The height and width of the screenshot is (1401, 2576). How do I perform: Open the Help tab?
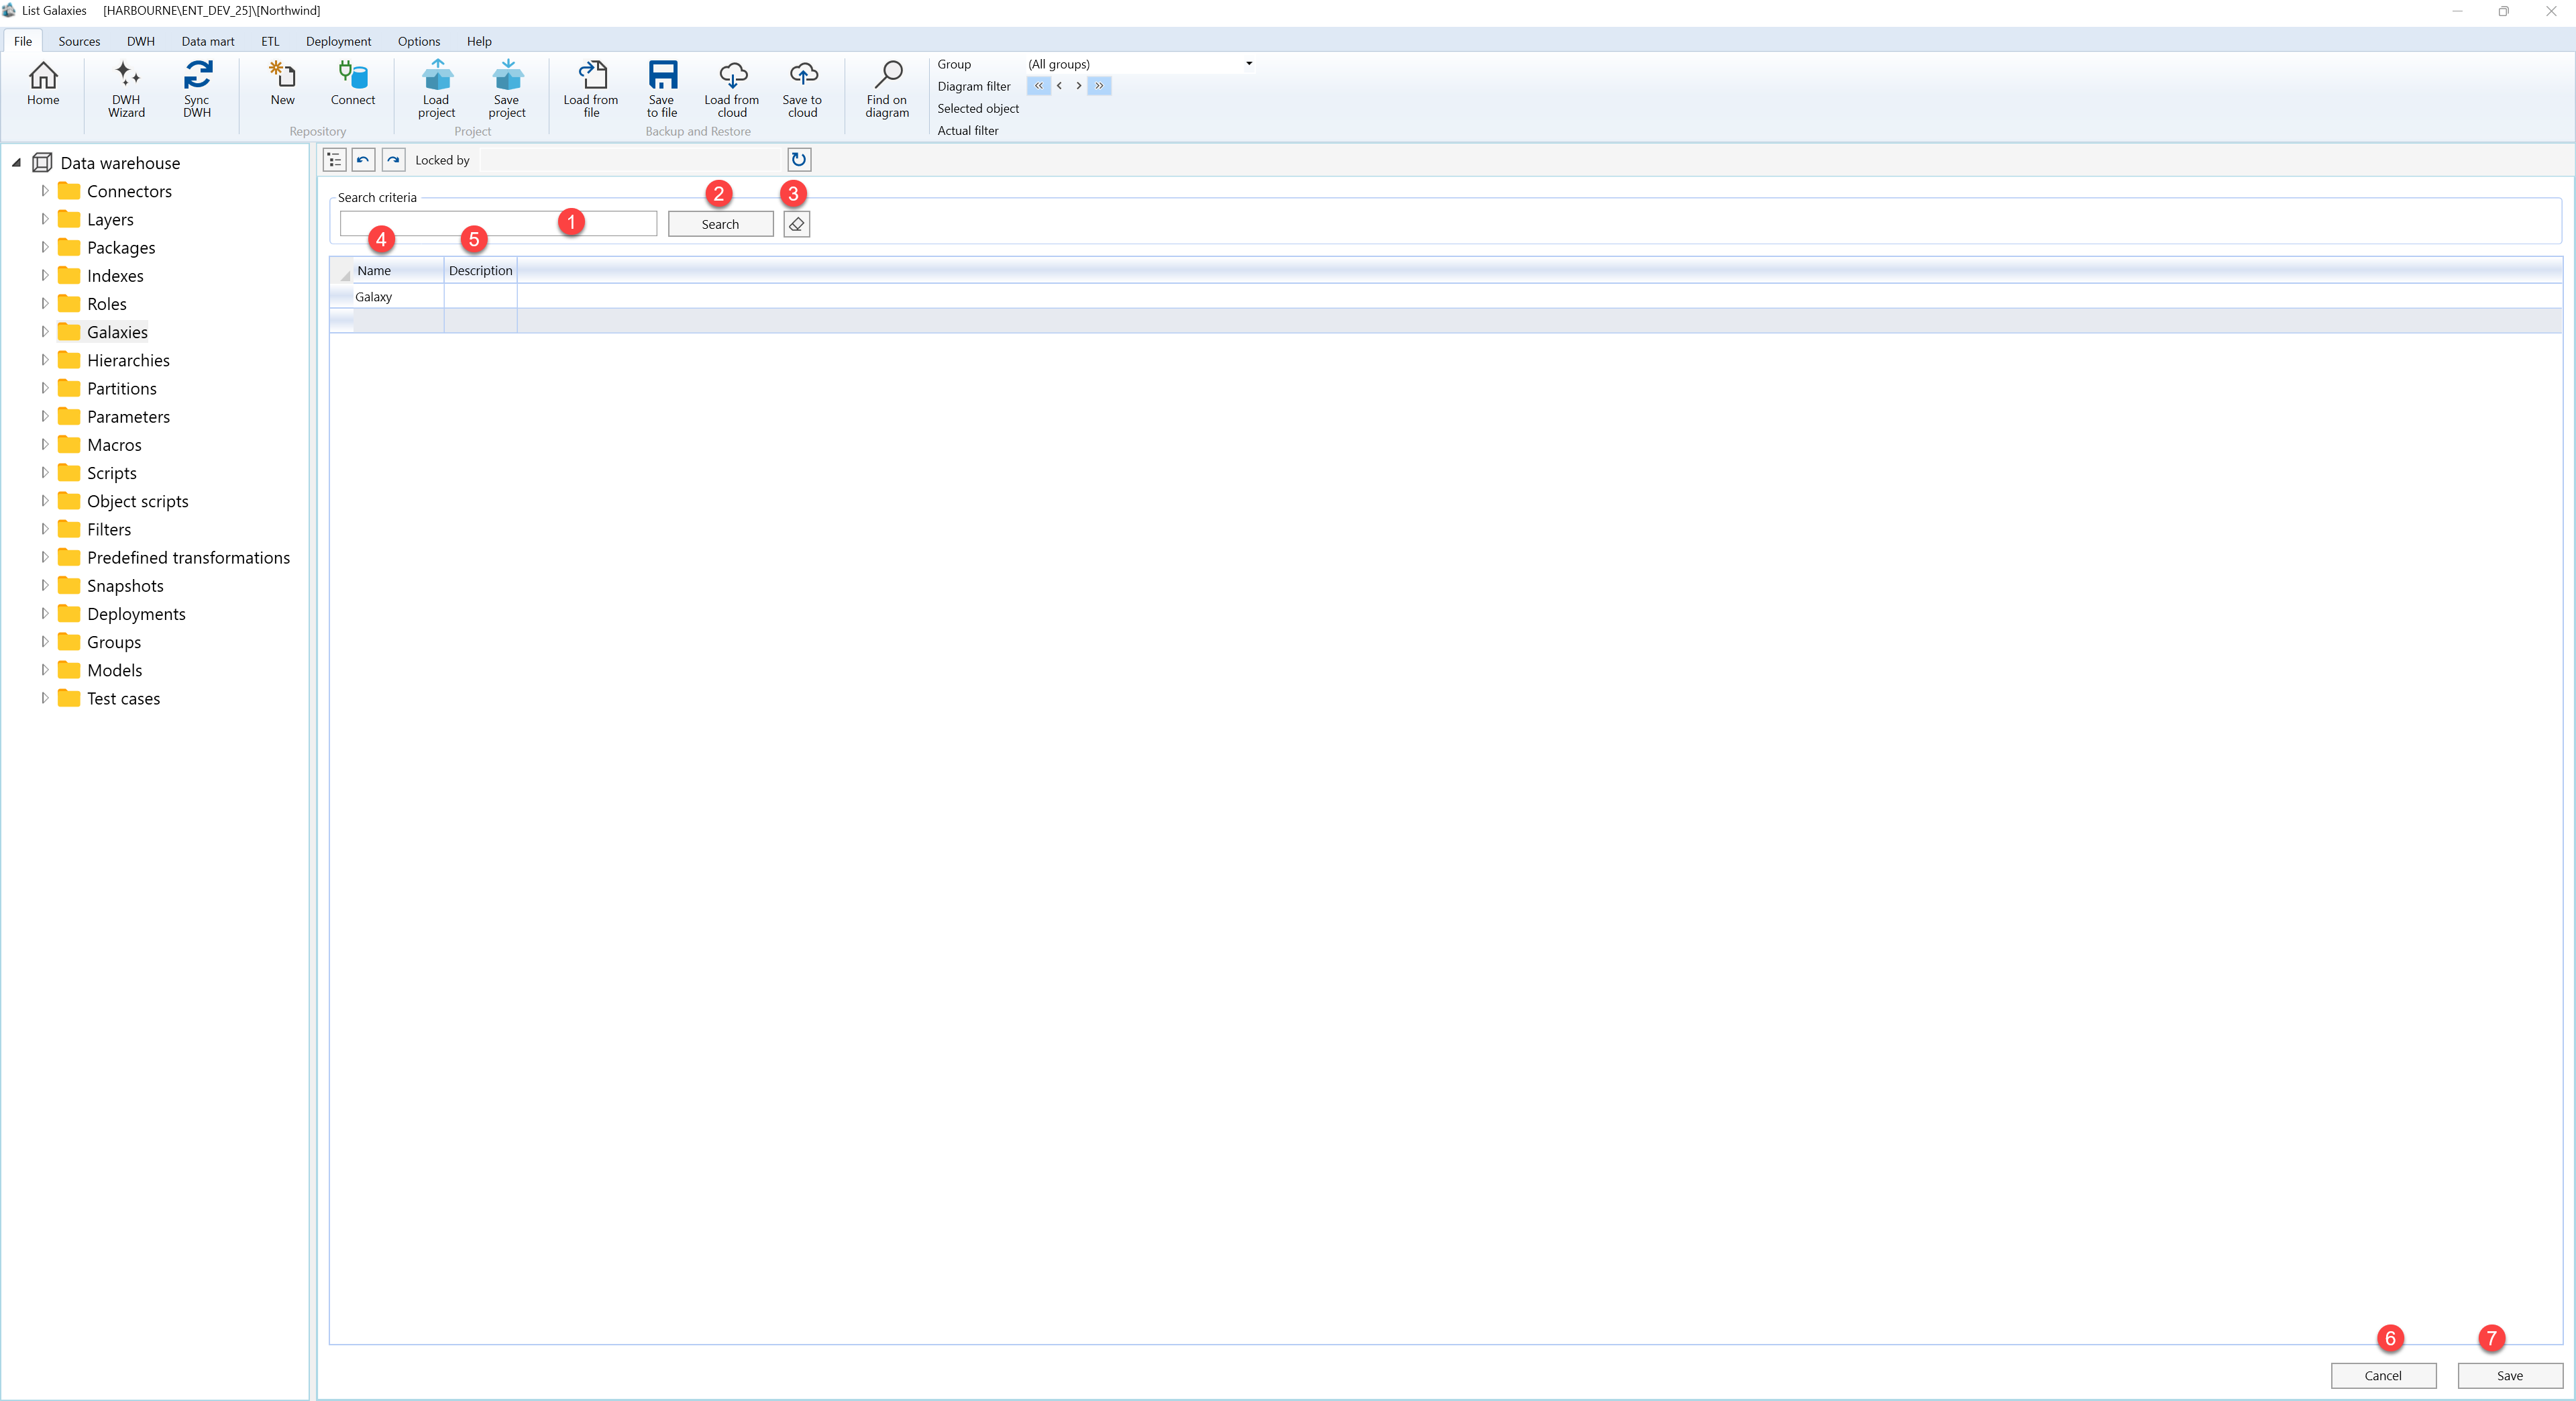click(479, 41)
